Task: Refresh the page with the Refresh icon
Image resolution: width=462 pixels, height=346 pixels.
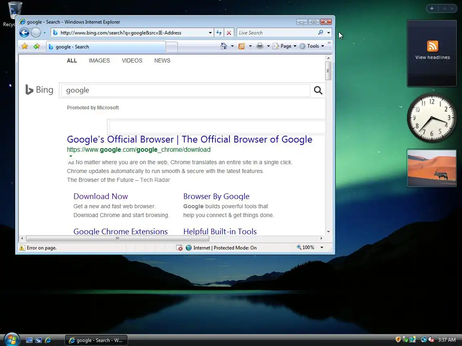Action: [219, 33]
